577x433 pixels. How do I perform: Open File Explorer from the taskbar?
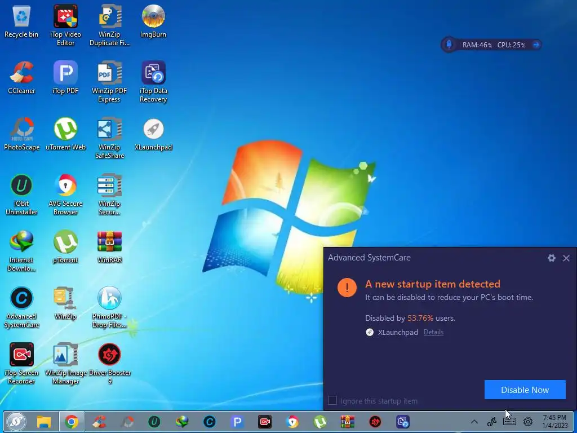point(44,422)
